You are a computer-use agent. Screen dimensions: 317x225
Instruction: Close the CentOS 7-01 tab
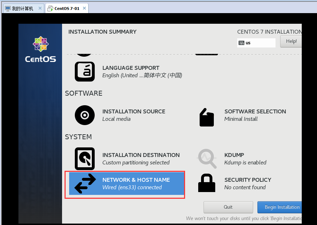coord(84,8)
